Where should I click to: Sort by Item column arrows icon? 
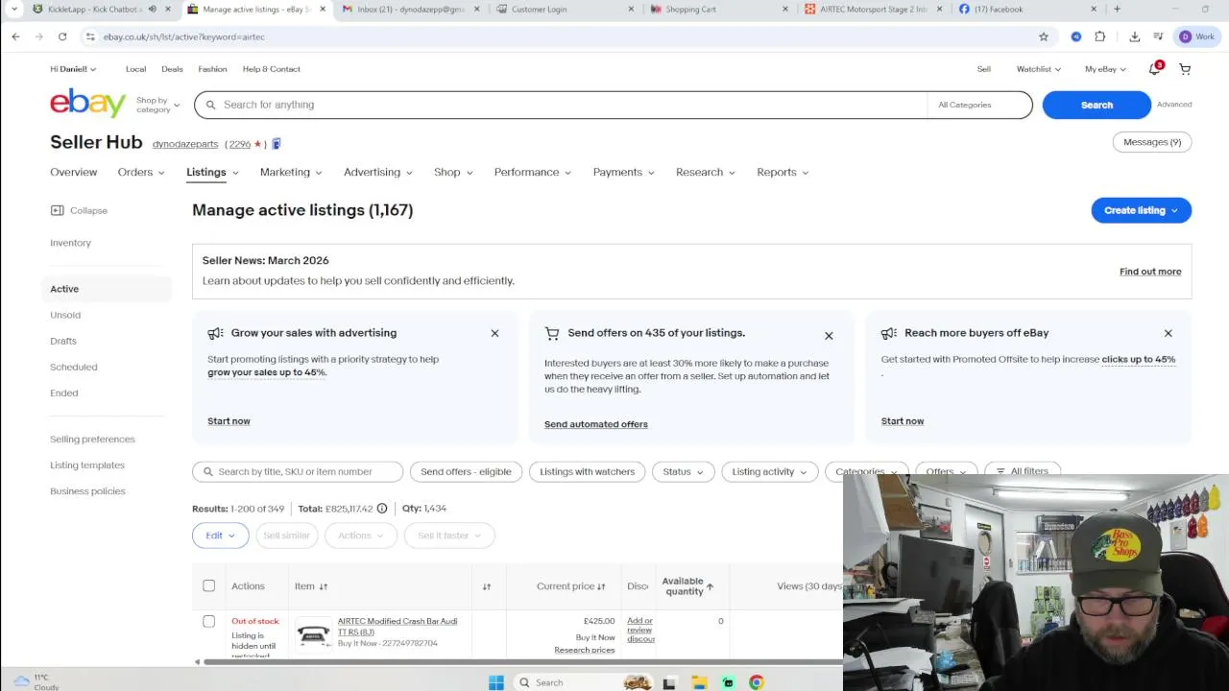[324, 586]
